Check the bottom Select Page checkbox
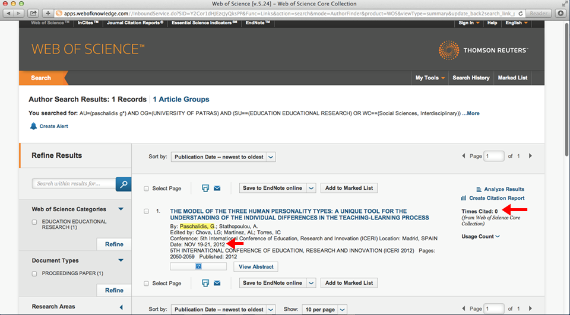The width and height of the screenshot is (570, 315). pos(146,284)
